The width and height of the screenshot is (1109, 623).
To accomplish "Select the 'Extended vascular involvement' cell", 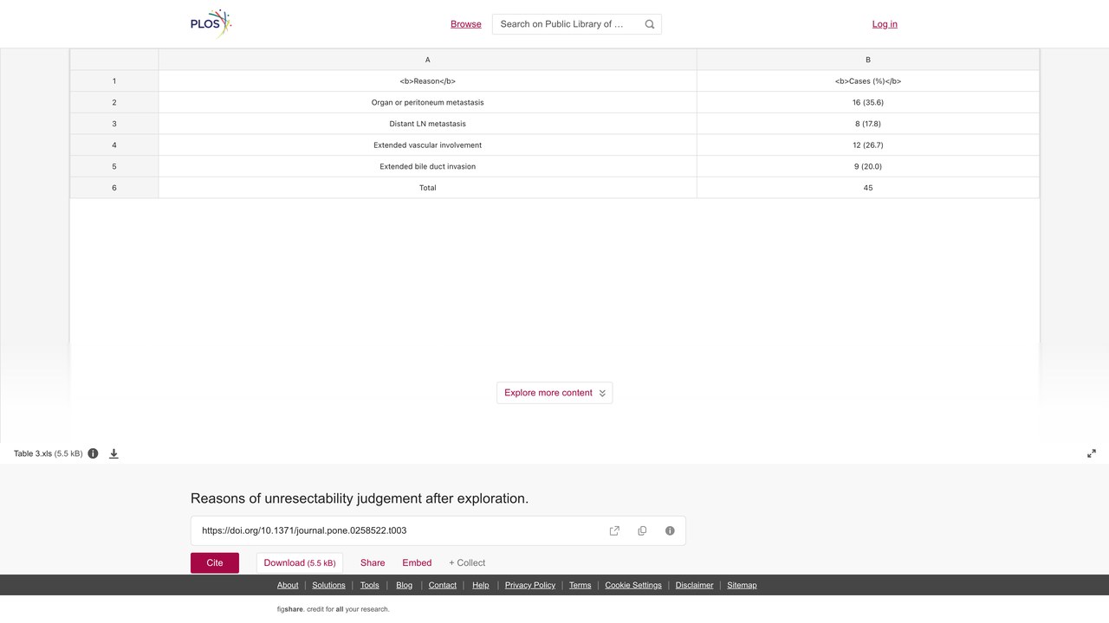I will (x=428, y=145).
